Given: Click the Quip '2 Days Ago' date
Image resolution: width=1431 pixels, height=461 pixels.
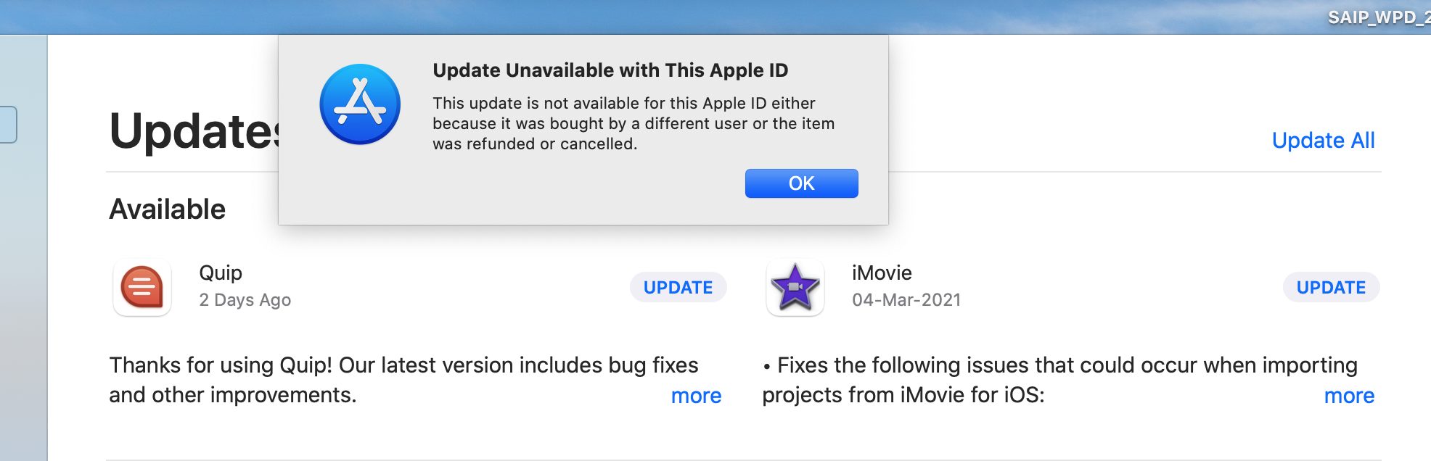Looking at the screenshot, I should [x=245, y=300].
